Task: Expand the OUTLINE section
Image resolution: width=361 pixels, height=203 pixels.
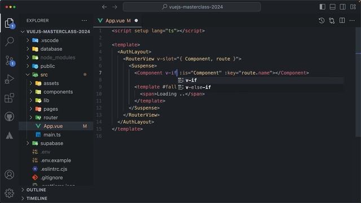Action: point(56,190)
